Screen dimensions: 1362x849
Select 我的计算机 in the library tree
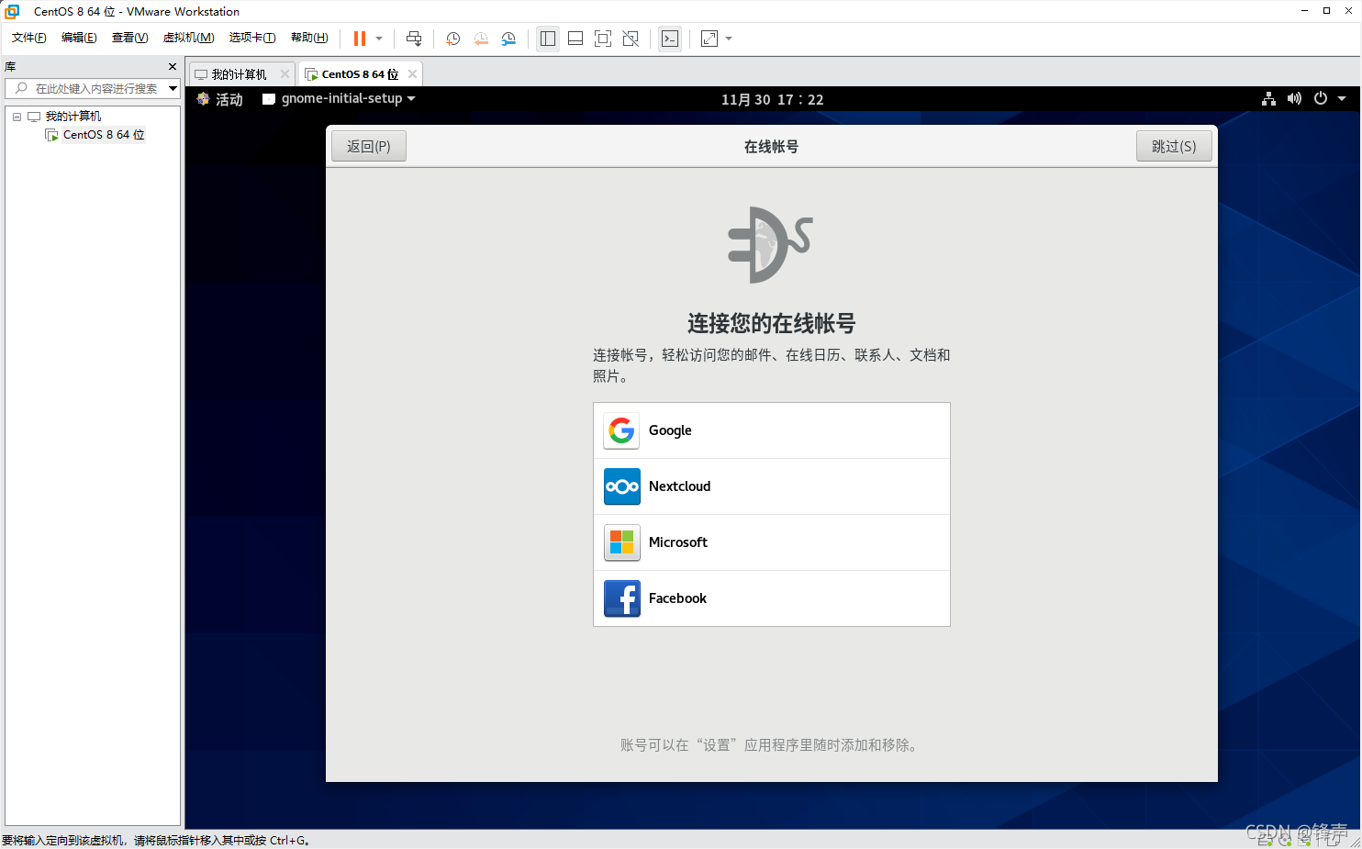[x=73, y=117]
